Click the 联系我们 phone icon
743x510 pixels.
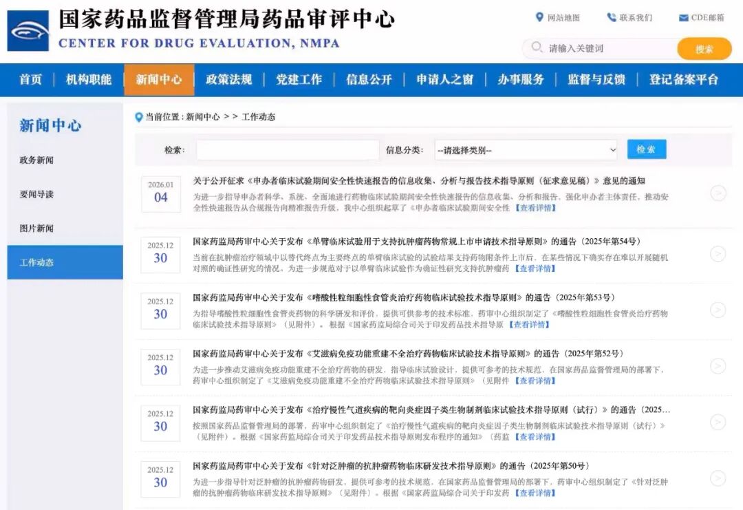612,17
